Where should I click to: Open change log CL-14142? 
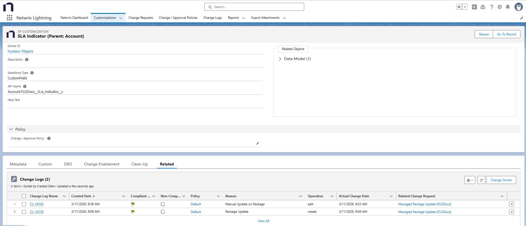tap(37, 204)
